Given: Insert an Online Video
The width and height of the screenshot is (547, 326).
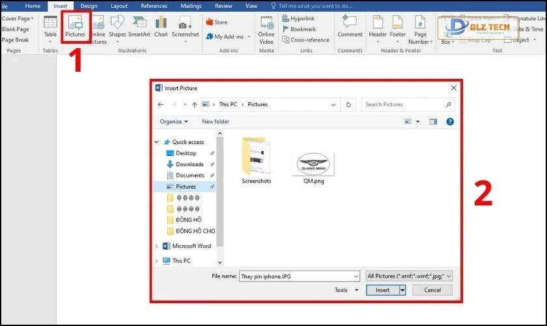Looking at the screenshot, I should coord(266,29).
